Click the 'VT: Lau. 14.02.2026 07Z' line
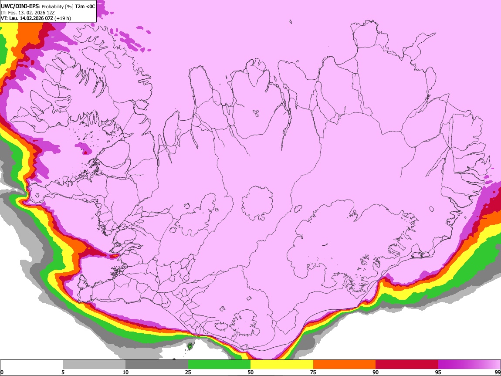 tap(27, 18)
